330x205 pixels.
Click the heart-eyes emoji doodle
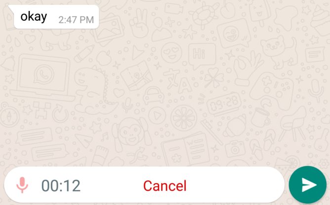coord(171,53)
